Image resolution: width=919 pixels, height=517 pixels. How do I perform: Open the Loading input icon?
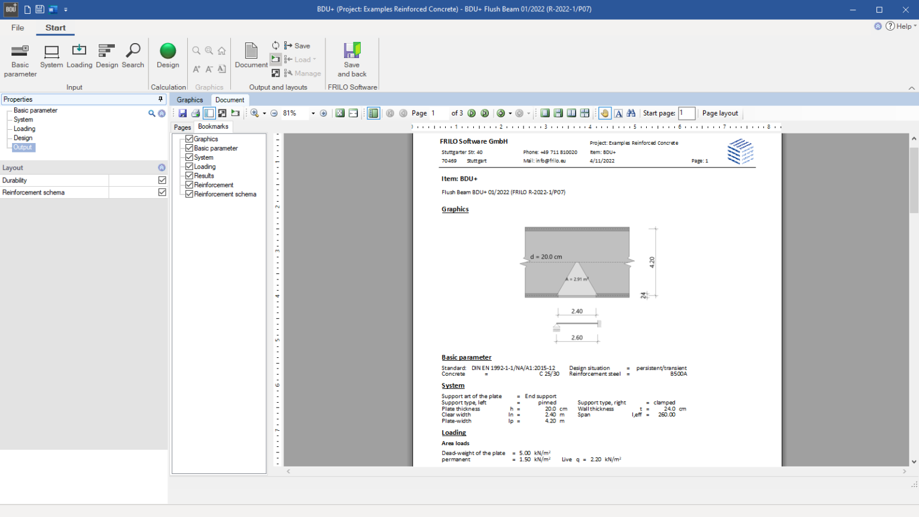[79, 57]
